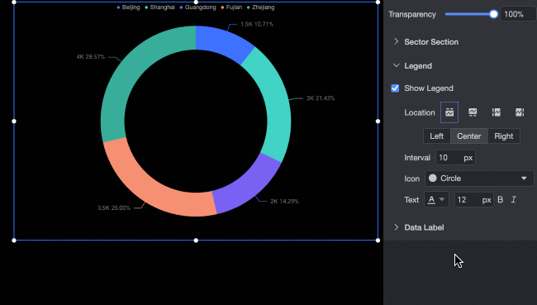Set legend location to top
Screen dimensions: 537x305
(449, 112)
